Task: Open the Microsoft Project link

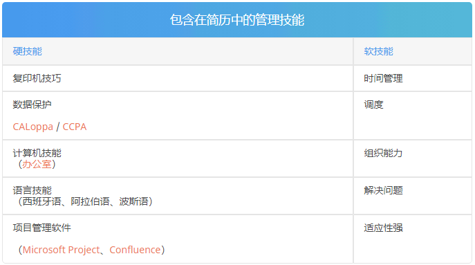Action: (62, 250)
